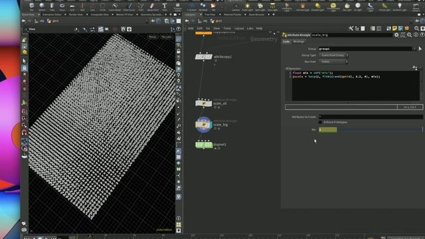
Task: Select the L-System shelf tool
Action: 192,7
